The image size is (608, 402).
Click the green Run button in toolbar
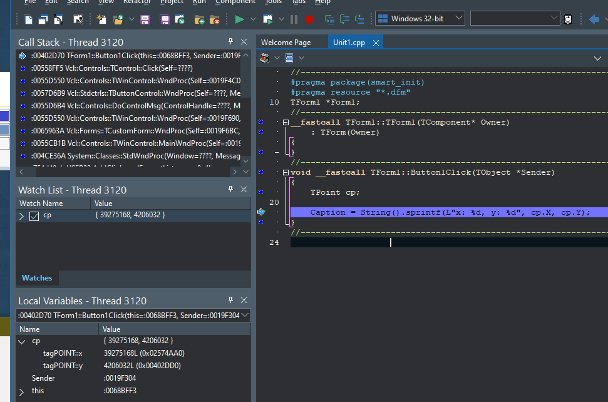[239, 19]
